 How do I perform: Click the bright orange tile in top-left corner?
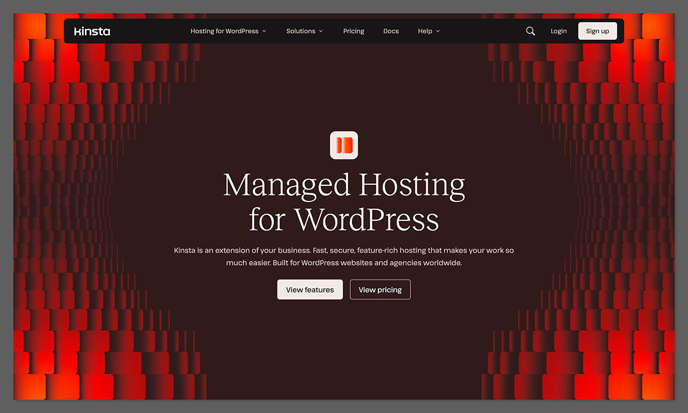pyautogui.click(x=30, y=26)
